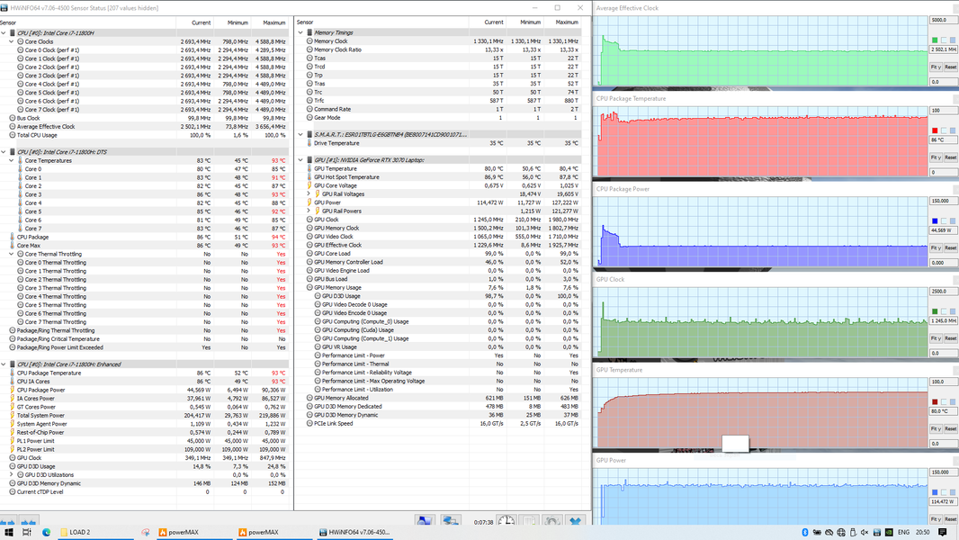
Task: Click the blue X close sensors icon
Action: click(575, 521)
